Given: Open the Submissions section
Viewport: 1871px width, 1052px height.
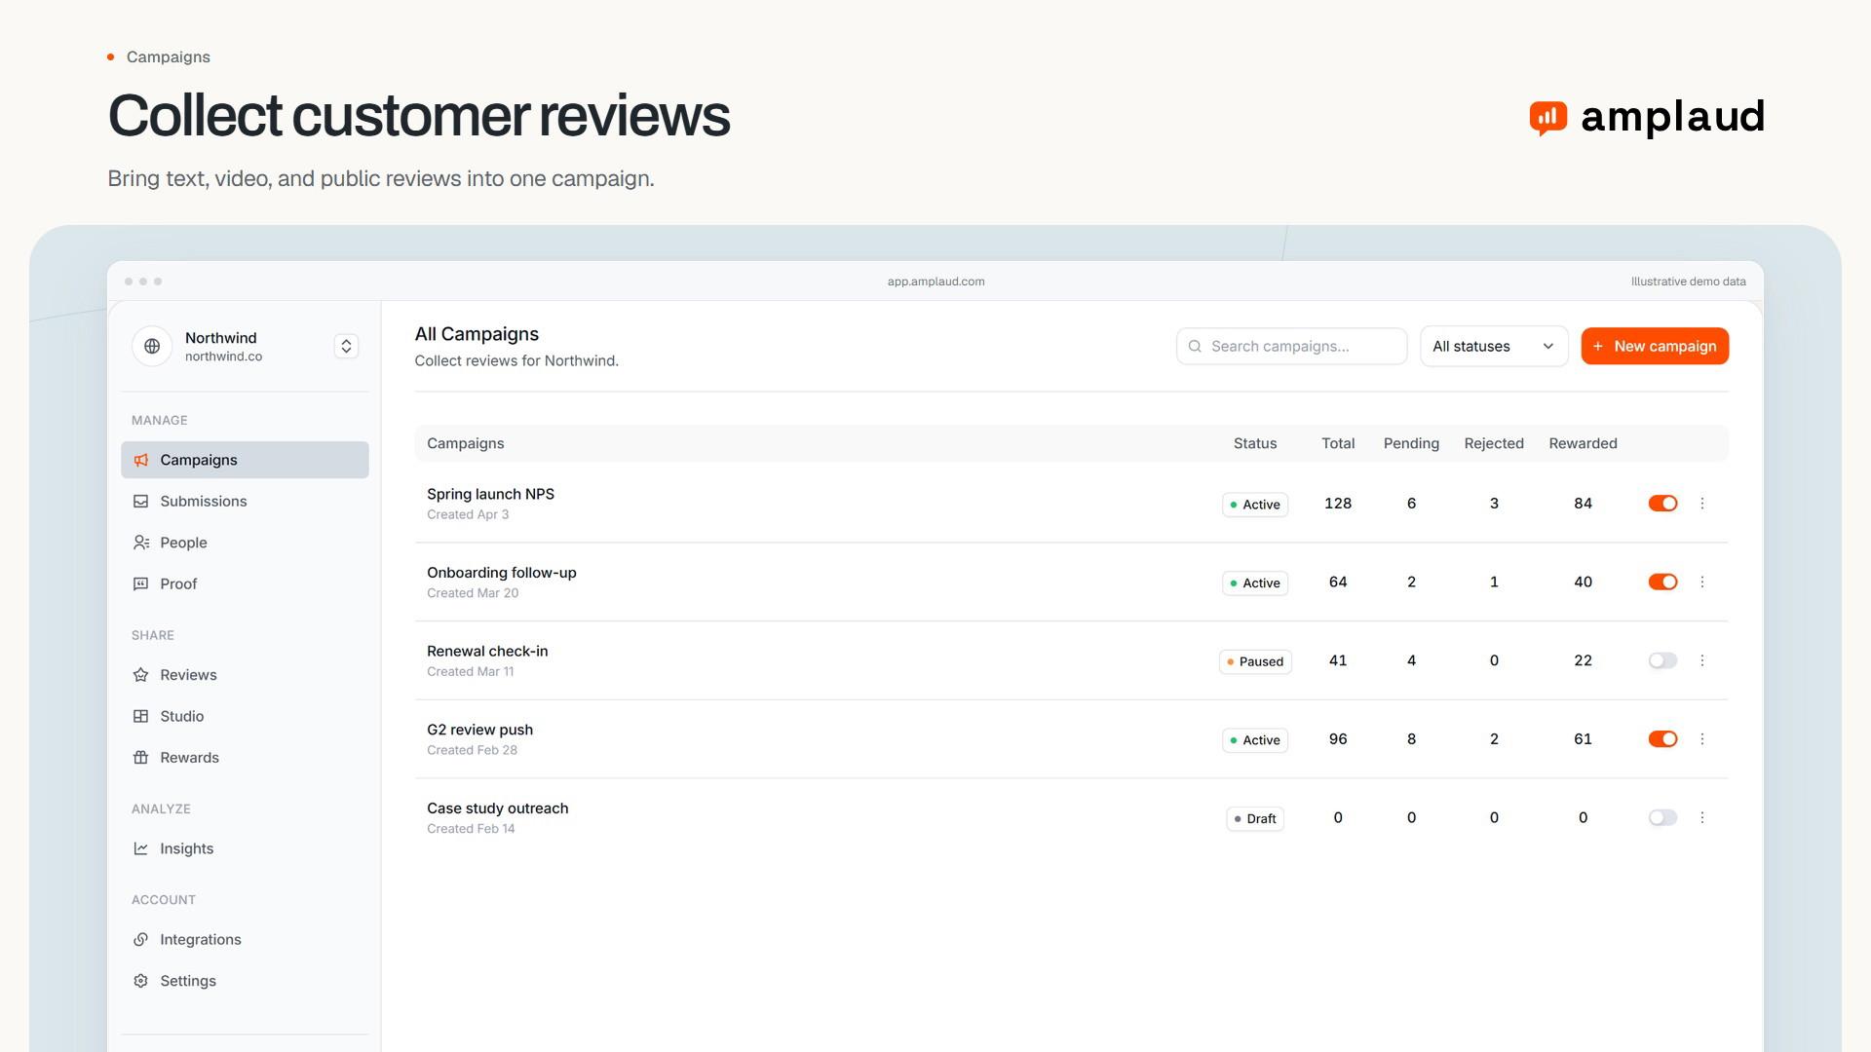Looking at the screenshot, I should [x=245, y=501].
